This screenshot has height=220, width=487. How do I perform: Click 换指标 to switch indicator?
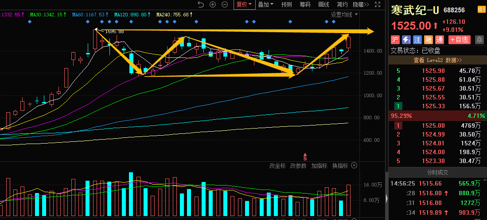pos(340,166)
